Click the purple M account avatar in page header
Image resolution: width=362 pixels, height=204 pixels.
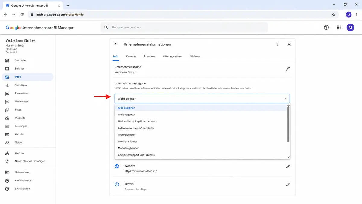pos(350,27)
